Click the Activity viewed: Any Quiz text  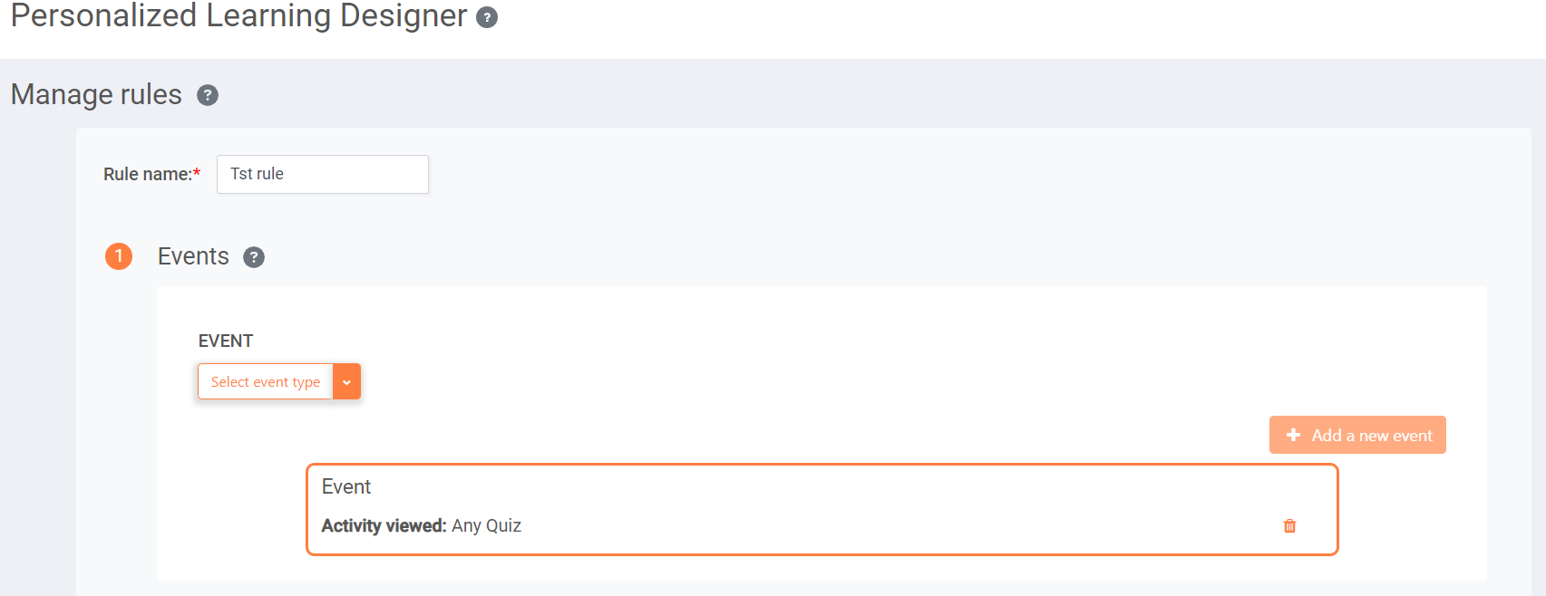coord(422,525)
